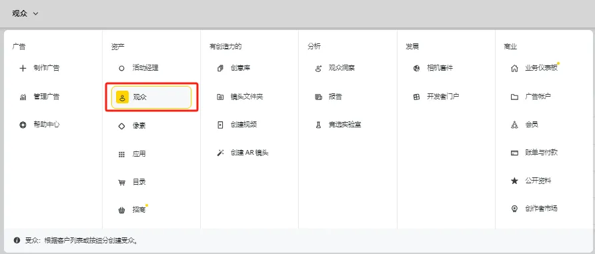Open the 管理广告 menu entry

pyautogui.click(x=46, y=97)
